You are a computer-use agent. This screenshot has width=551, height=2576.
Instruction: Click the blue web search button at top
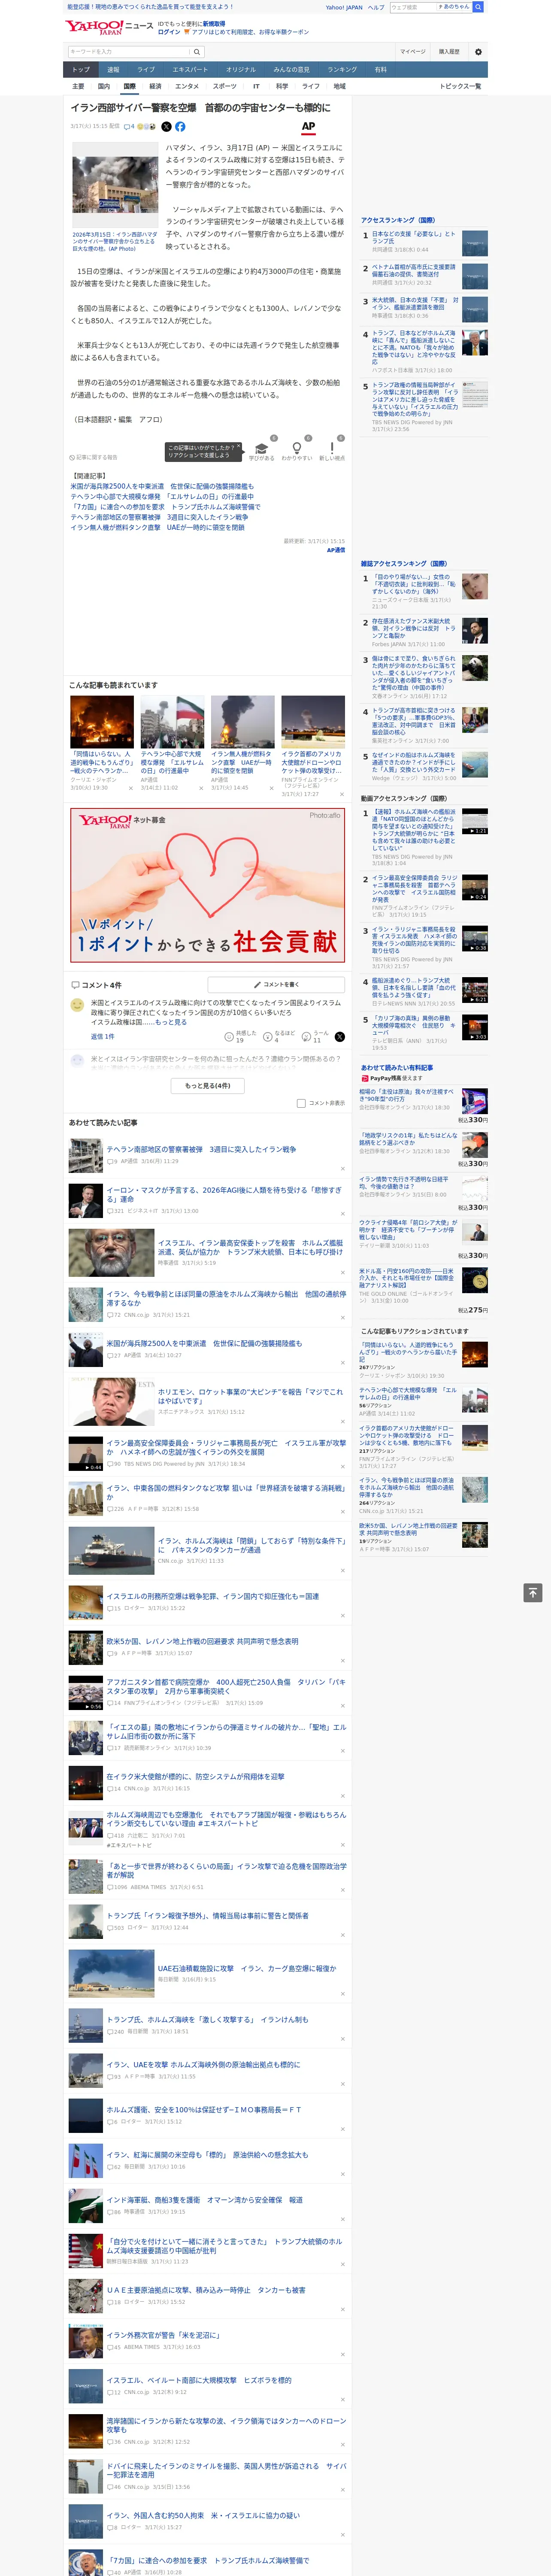point(478,7)
